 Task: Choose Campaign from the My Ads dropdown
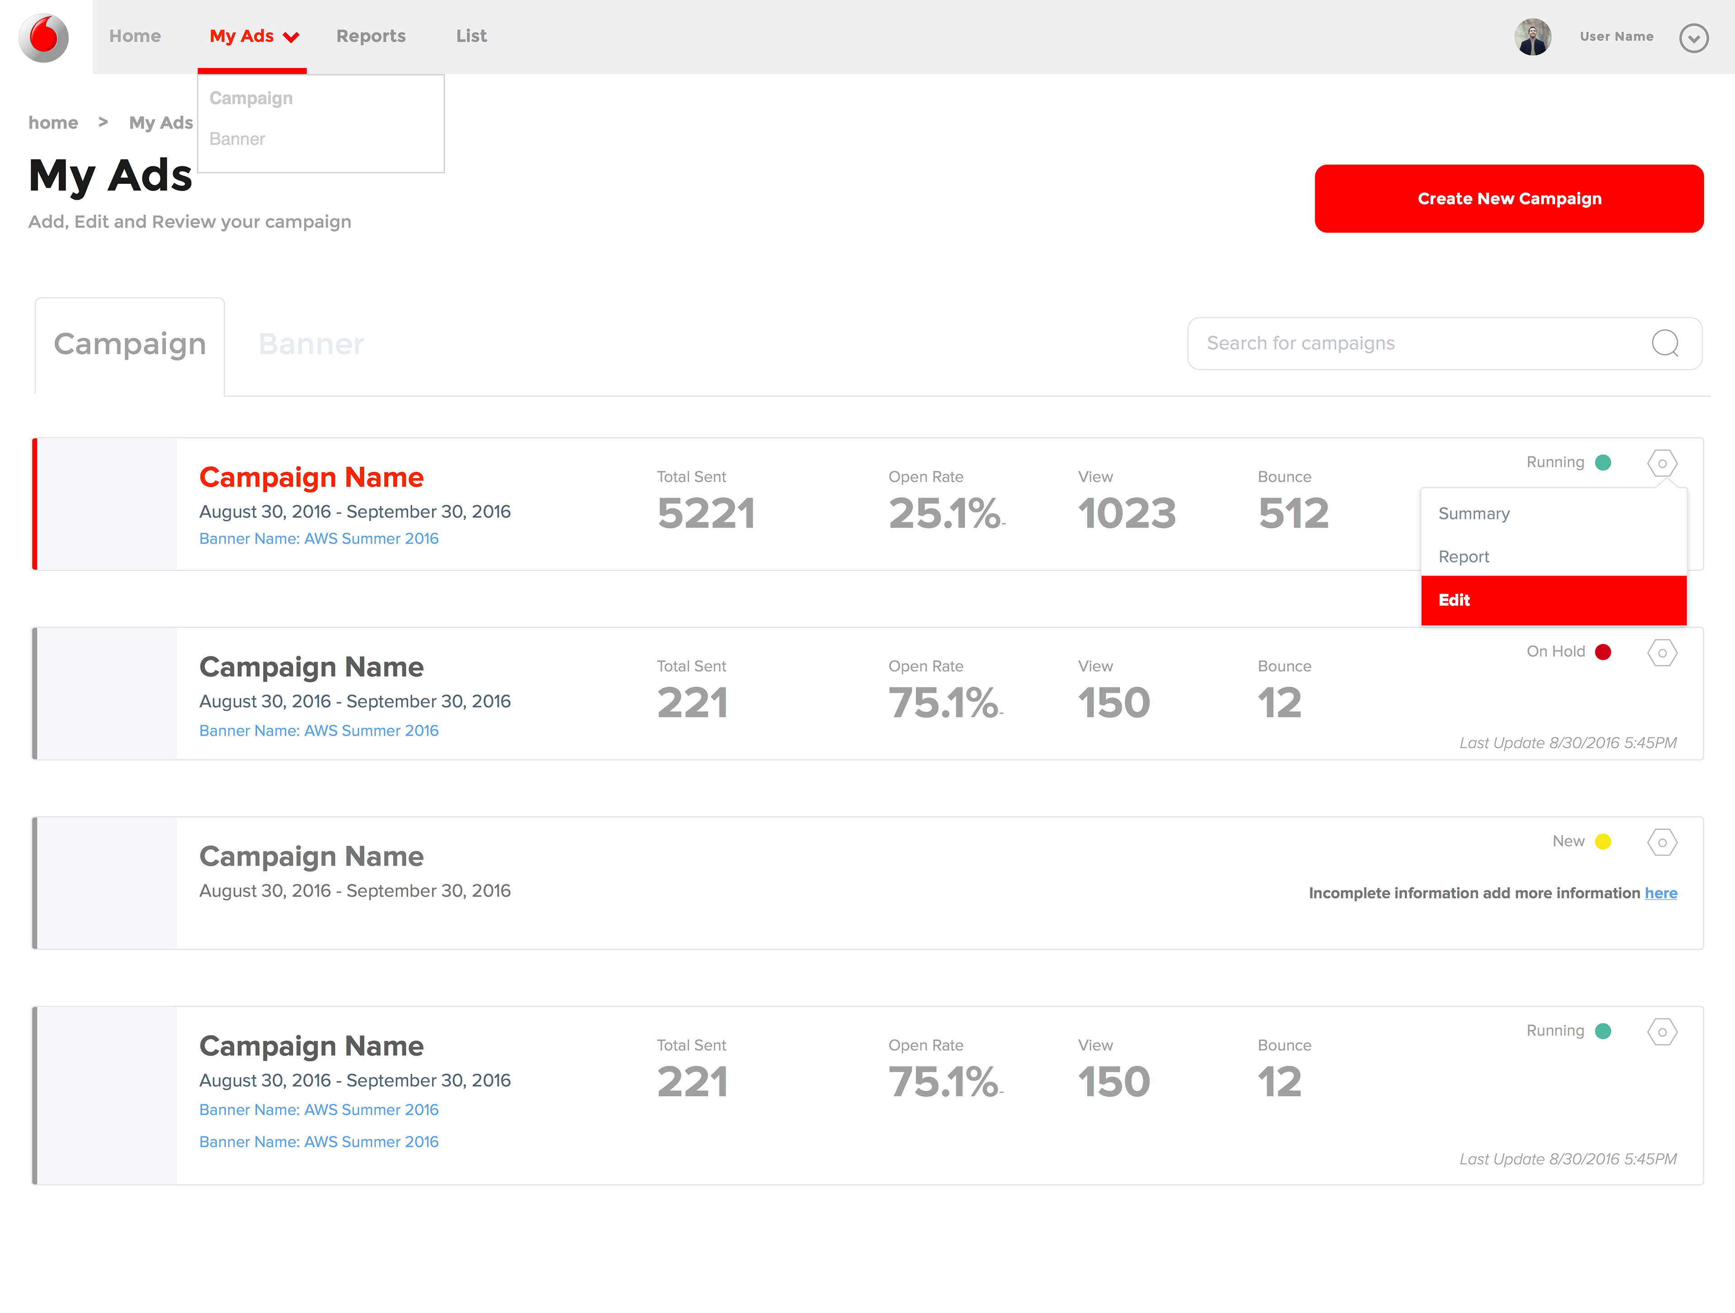pyautogui.click(x=251, y=98)
